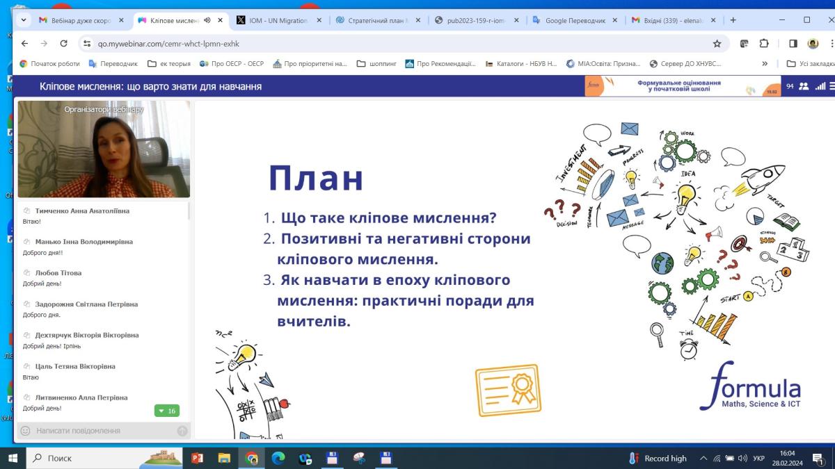Screen dimensions: 835x469
Task: Toggle the Chrome side panel
Action: tap(793, 43)
